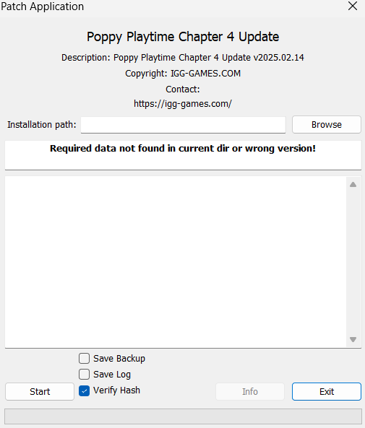Start the patching process
This screenshot has width=365, height=428.
[40, 391]
